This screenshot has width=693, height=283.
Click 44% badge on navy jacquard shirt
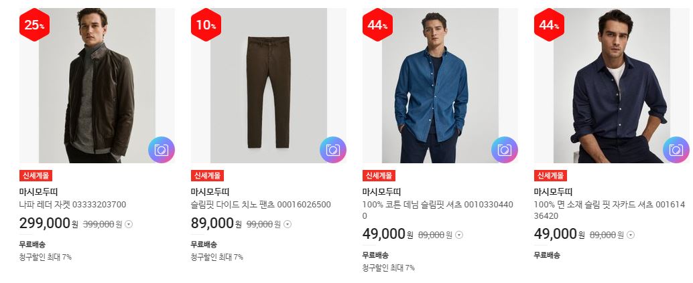coord(549,25)
